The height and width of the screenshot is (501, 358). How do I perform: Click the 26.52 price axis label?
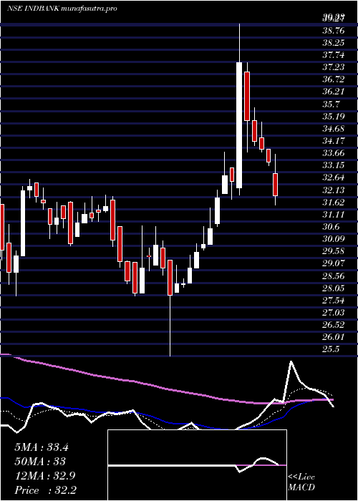[334, 325]
